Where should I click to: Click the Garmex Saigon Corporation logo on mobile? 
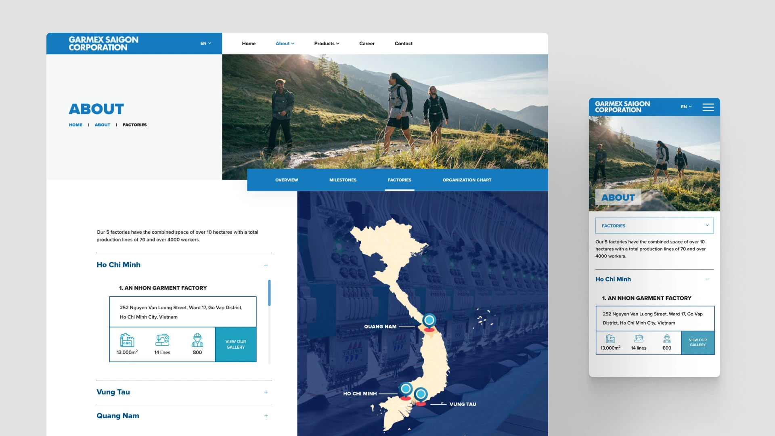622,107
